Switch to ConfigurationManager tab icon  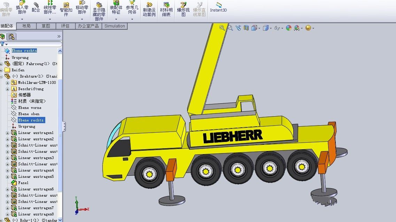coord(11,37)
